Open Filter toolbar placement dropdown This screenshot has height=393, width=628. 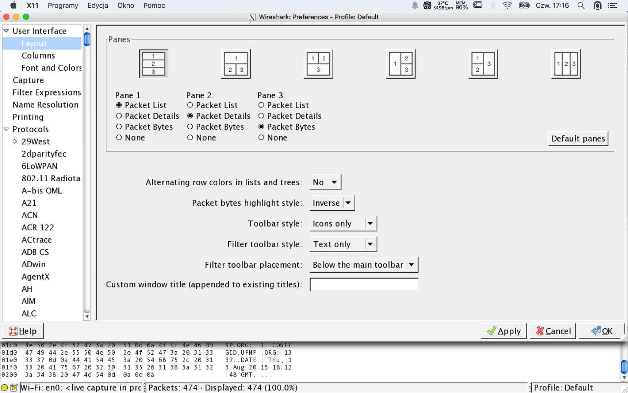coord(364,265)
